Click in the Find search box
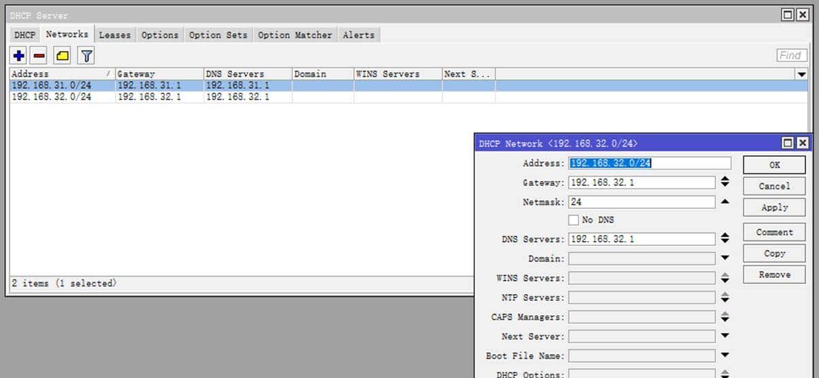This screenshot has height=378, width=819. (791, 56)
